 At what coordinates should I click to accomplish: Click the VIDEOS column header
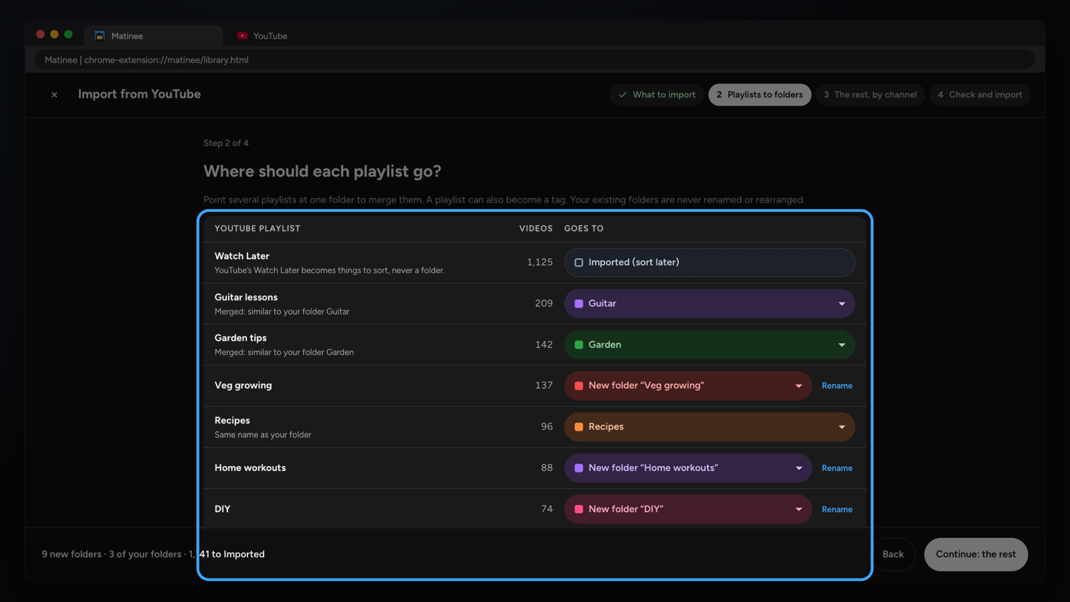tap(536, 229)
